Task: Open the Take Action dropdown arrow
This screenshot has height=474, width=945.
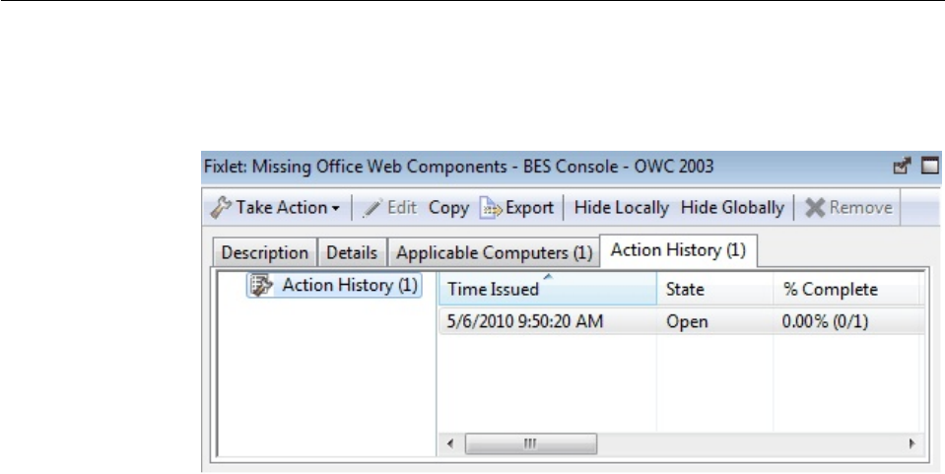Action: click(x=335, y=209)
